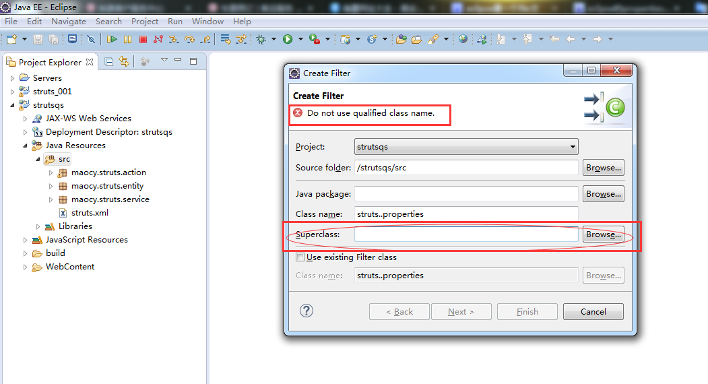
Task: Click the Run Last Tool icon
Action: 315,39
